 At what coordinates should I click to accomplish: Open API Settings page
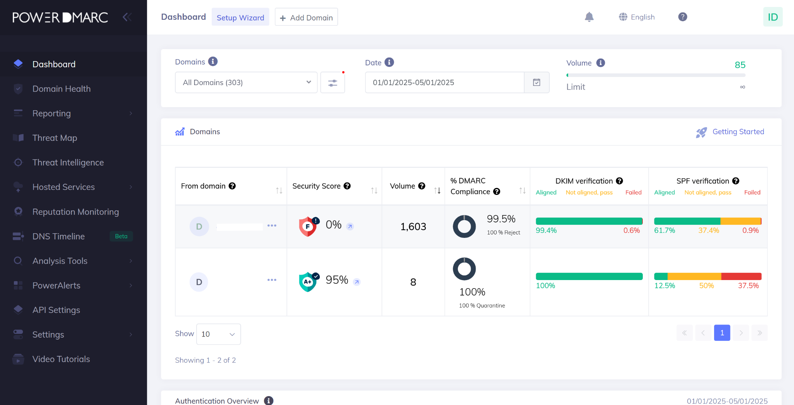[x=73, y=310]
